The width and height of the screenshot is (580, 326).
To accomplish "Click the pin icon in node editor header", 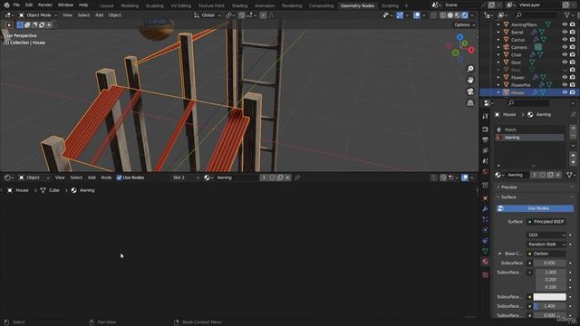I will (x=296, y=177).
